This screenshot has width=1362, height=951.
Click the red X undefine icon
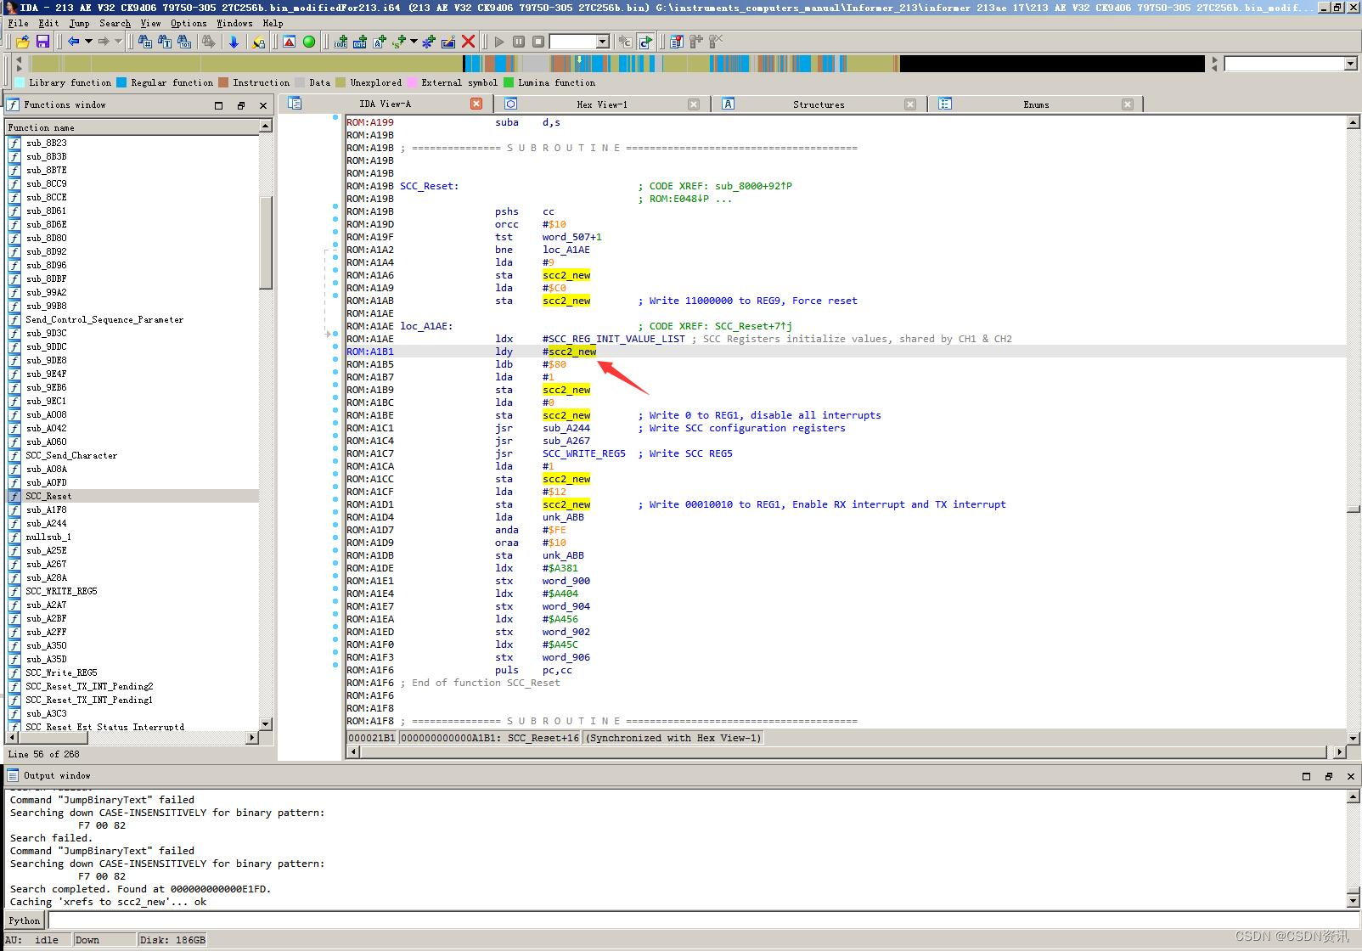[x=468, y=42]
